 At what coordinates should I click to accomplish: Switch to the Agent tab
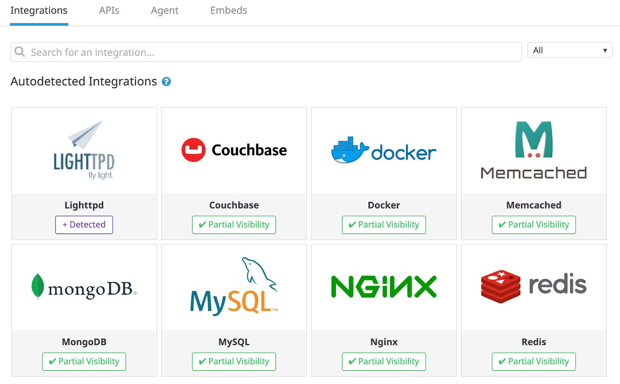[165, 10]
